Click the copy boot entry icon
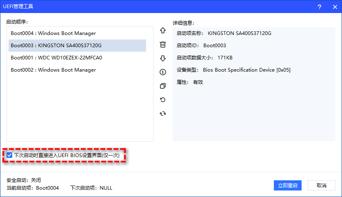Viewport: 342px width, 197px height. coord(163,86)
